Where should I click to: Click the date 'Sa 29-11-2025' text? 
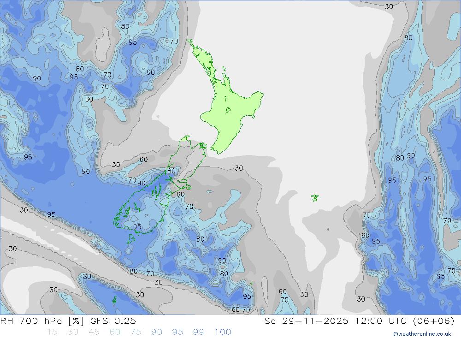307,320
